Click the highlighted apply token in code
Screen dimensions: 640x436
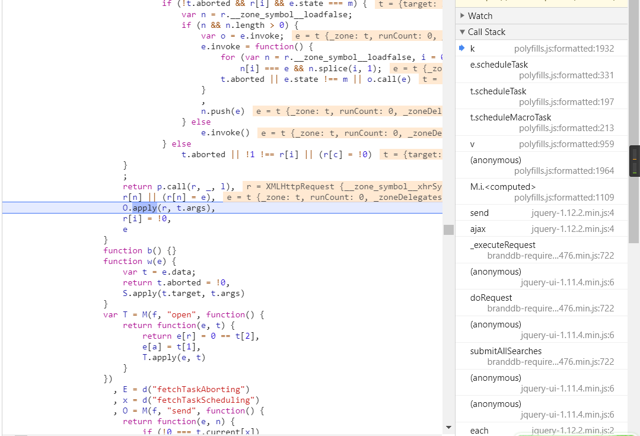144,208
